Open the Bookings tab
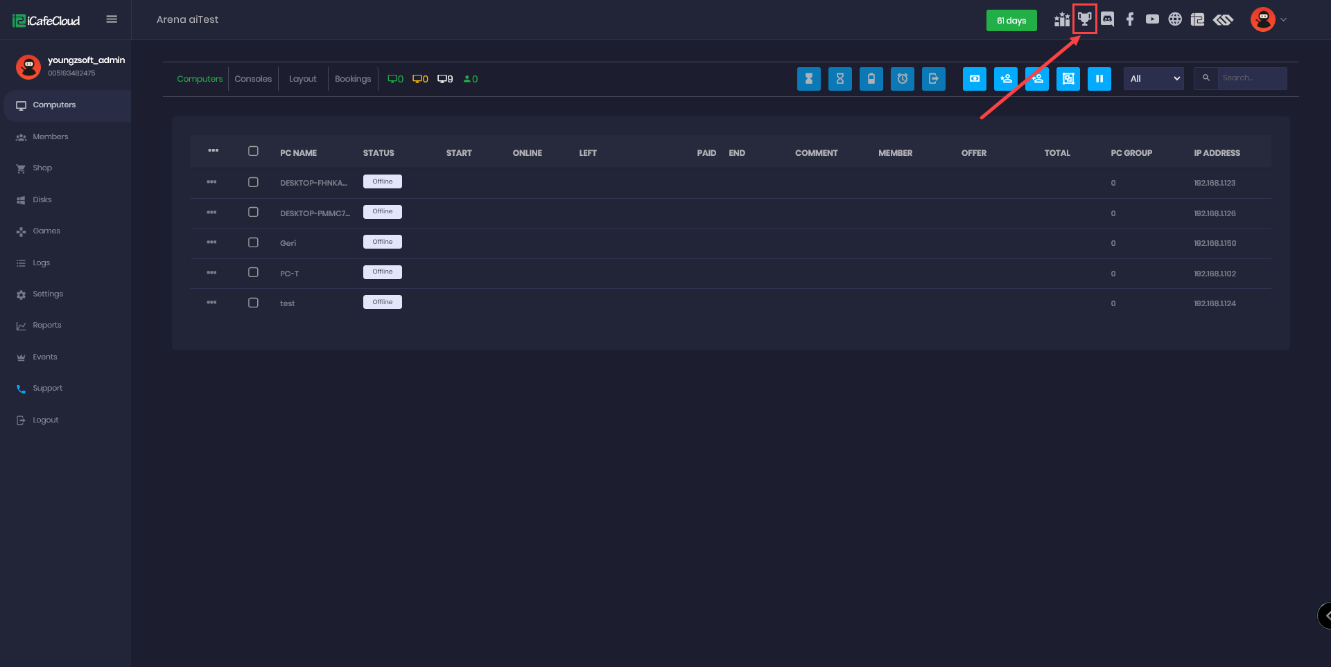Image resolution: width=1331 pixels, height=667 pixels. coord(352,79)
